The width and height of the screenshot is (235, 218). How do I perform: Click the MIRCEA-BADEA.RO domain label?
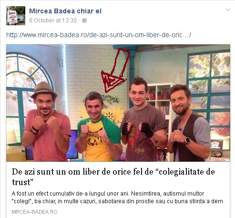(34, 212)
